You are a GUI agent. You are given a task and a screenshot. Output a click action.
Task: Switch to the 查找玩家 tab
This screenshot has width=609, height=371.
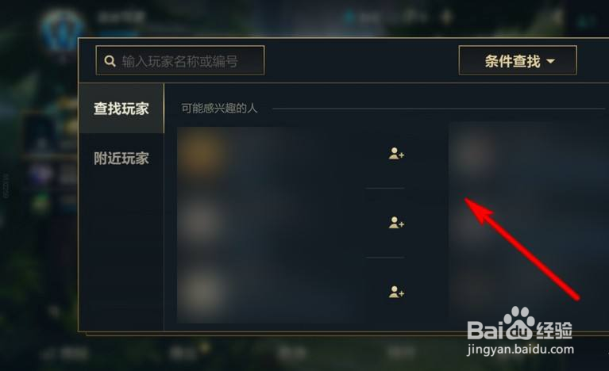point(121,109)
